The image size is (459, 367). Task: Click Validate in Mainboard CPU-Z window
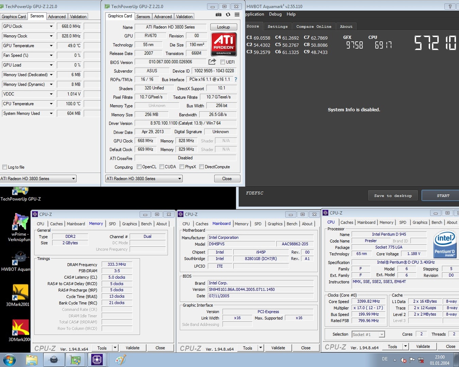(x=278, y=348)
